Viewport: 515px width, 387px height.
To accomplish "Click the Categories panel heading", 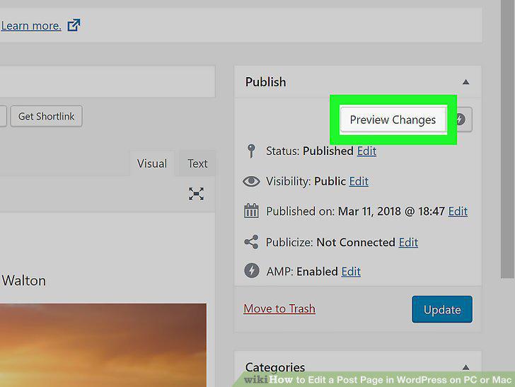I will click(275, 367).
